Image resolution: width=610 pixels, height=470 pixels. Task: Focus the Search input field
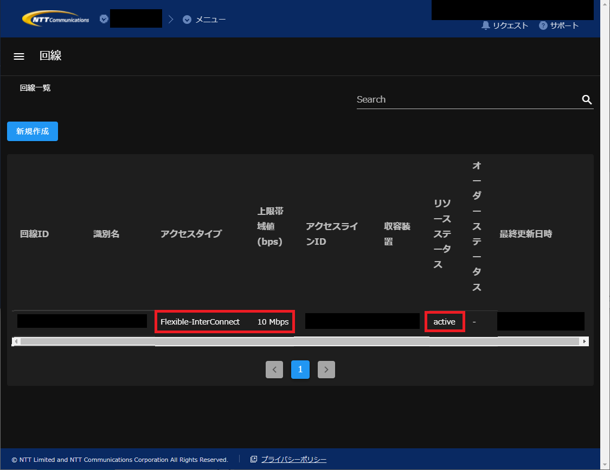click(x=466, y=99)
